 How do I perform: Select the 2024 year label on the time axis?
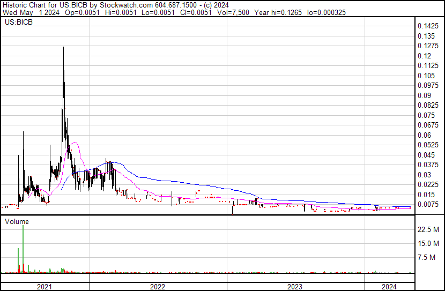(x=389, y=287)
